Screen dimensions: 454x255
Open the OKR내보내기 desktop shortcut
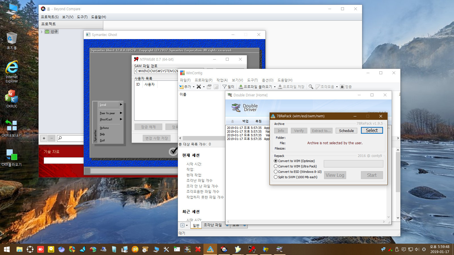pyautogui.click(x=12, y=128)
